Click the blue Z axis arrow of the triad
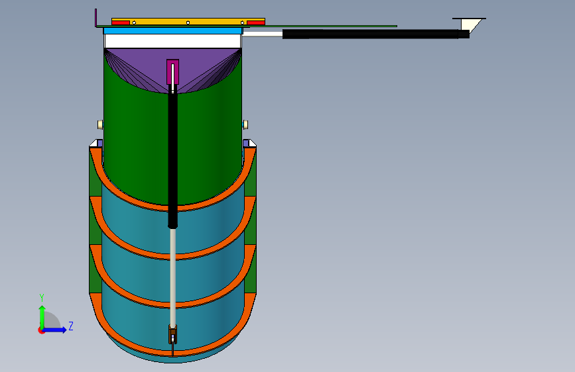The image size is (575, 372). click(55, 330)
